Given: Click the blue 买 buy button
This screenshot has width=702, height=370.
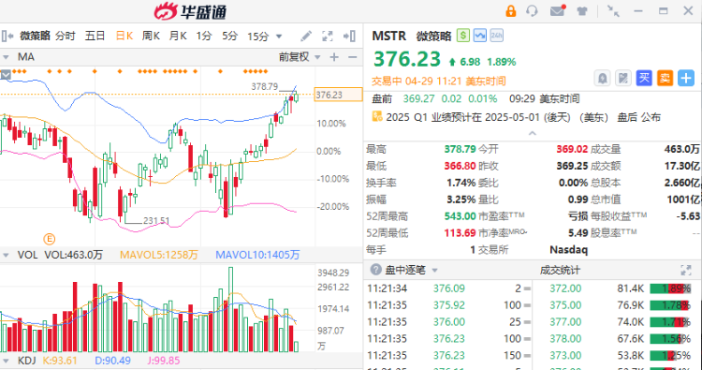Looking at the screenshot, I should (x=644, y=79).
